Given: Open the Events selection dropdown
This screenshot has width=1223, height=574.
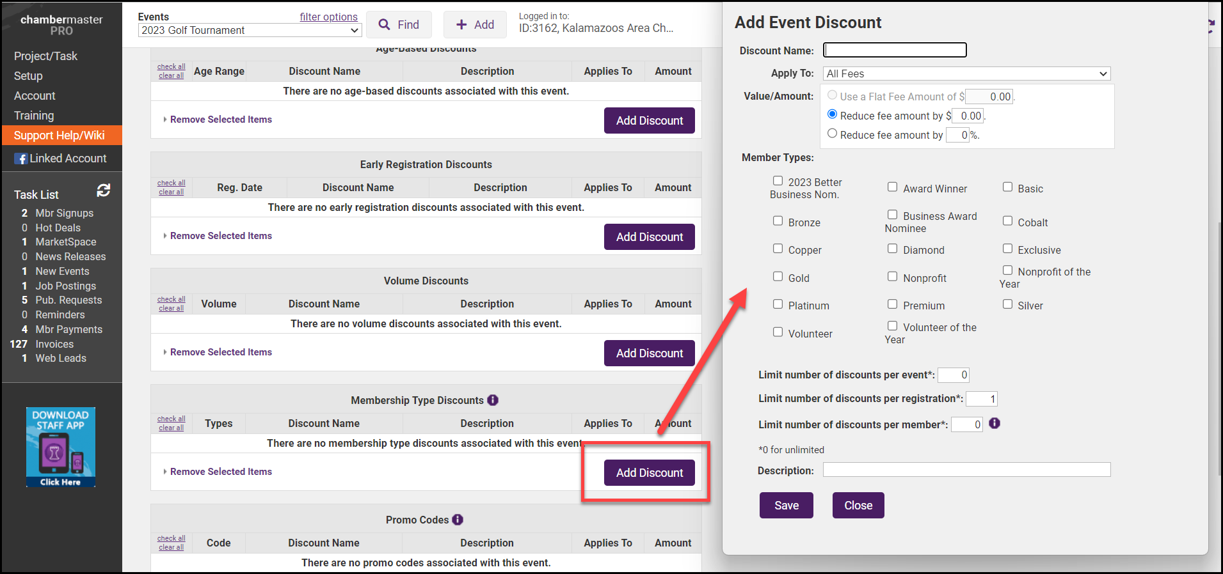Looking at the screenshot, I should tap(250, 30).
